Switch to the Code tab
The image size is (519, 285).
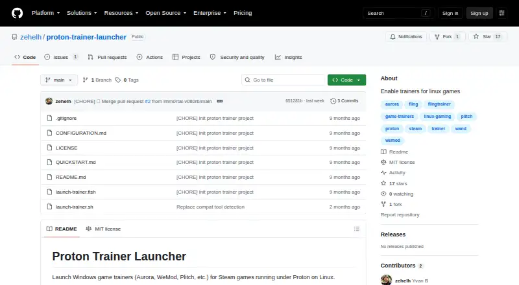click(25, 57)
